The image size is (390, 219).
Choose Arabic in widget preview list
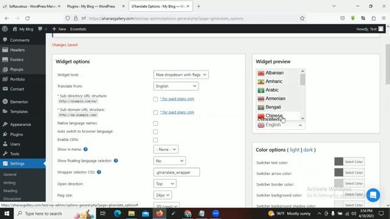pyautogui.click(x=278, y=90)
